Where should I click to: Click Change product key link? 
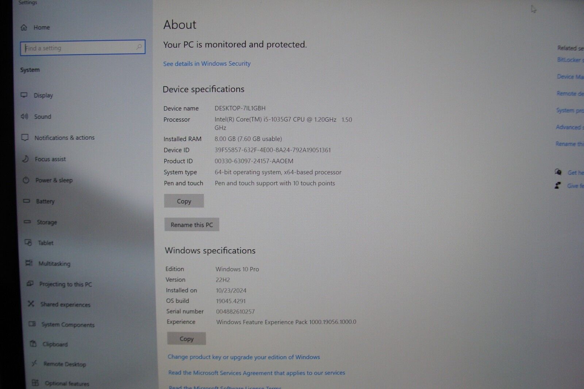[x=244, y=357]
